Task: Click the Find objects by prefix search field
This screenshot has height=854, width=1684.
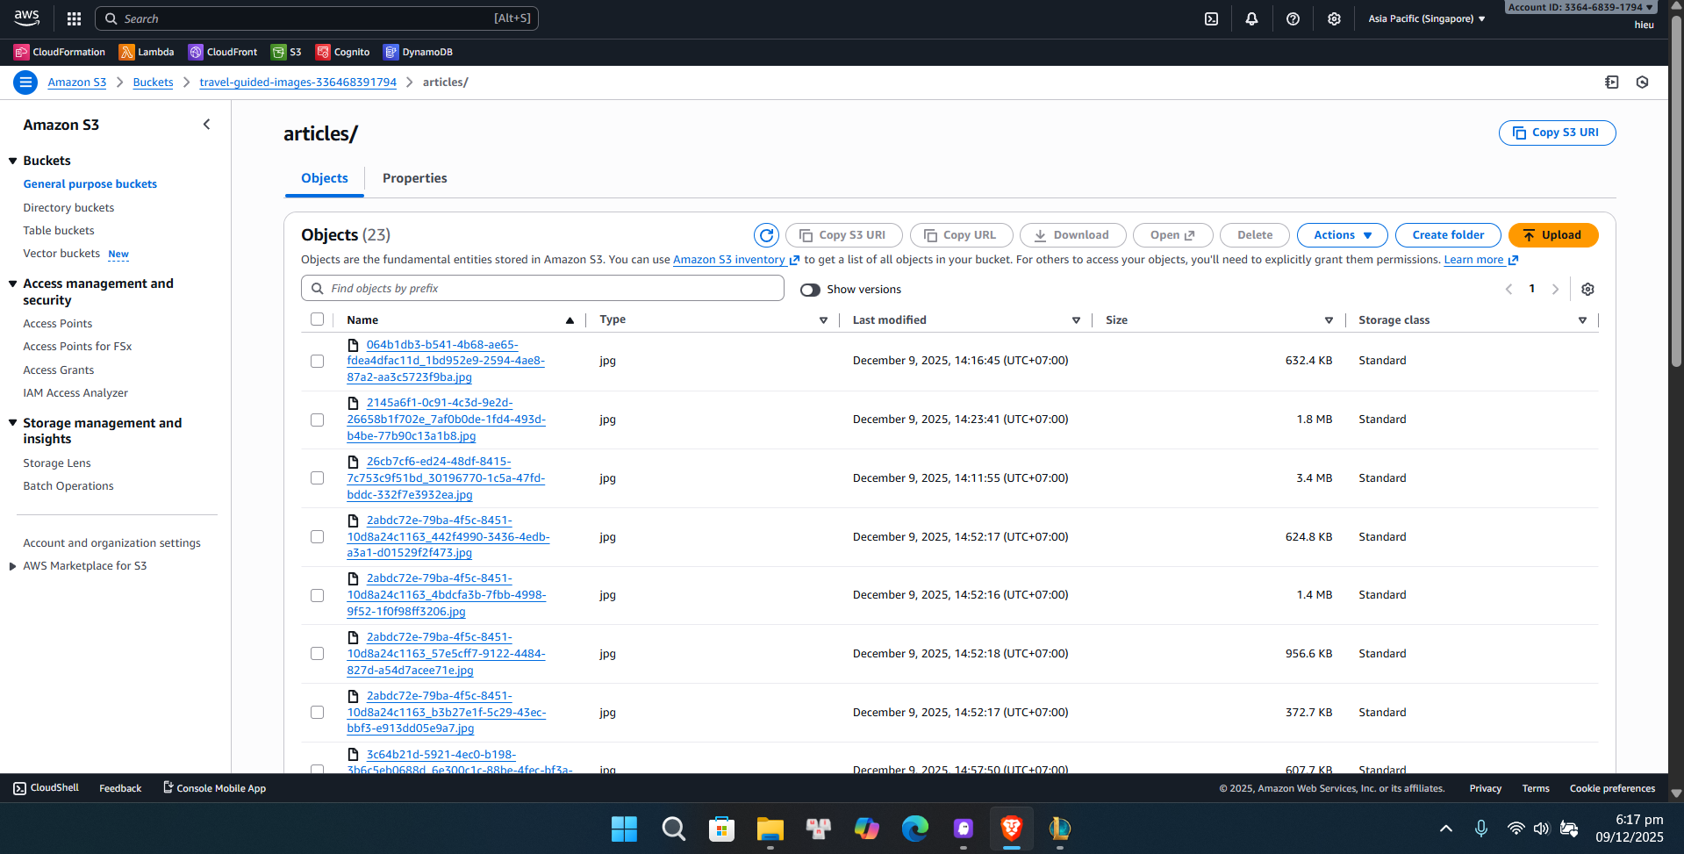Action: pos(541,288)
